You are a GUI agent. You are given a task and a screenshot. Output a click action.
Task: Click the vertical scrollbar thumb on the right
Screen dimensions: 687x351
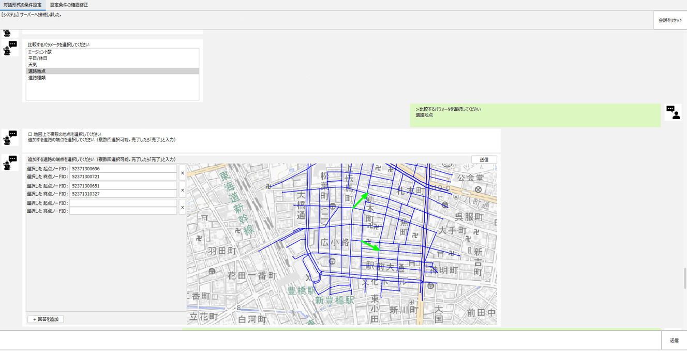tap(684, 278)
